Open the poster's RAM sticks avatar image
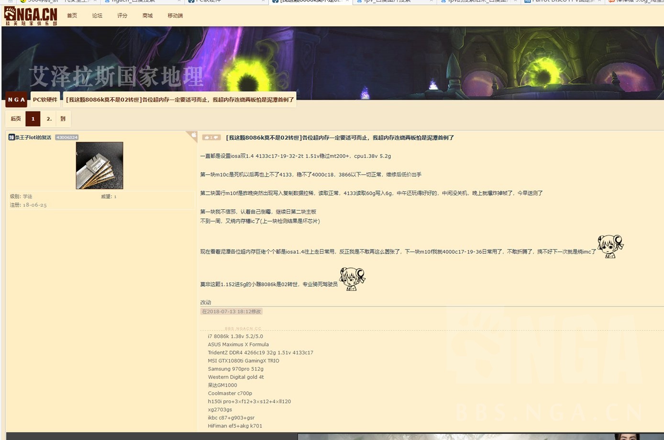The width and height of the screenshot is (664, 440). click(100, 165)
